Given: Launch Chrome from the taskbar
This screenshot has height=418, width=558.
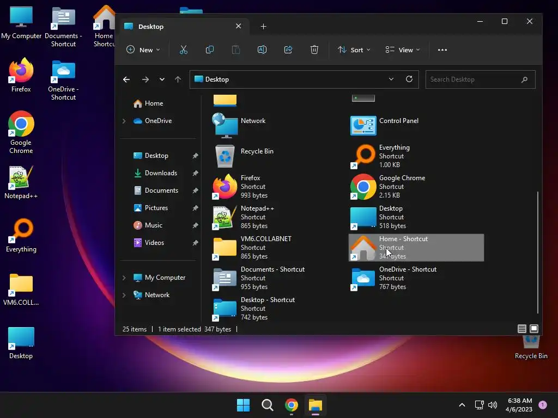Looking at the screenshot, I should tap(292, 405).
